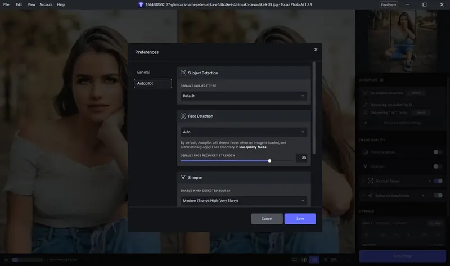Click Select beside Recovering faces status
The width and height of the screenshot is (450, 266).
pyautogui.click(x=421, y=112)
